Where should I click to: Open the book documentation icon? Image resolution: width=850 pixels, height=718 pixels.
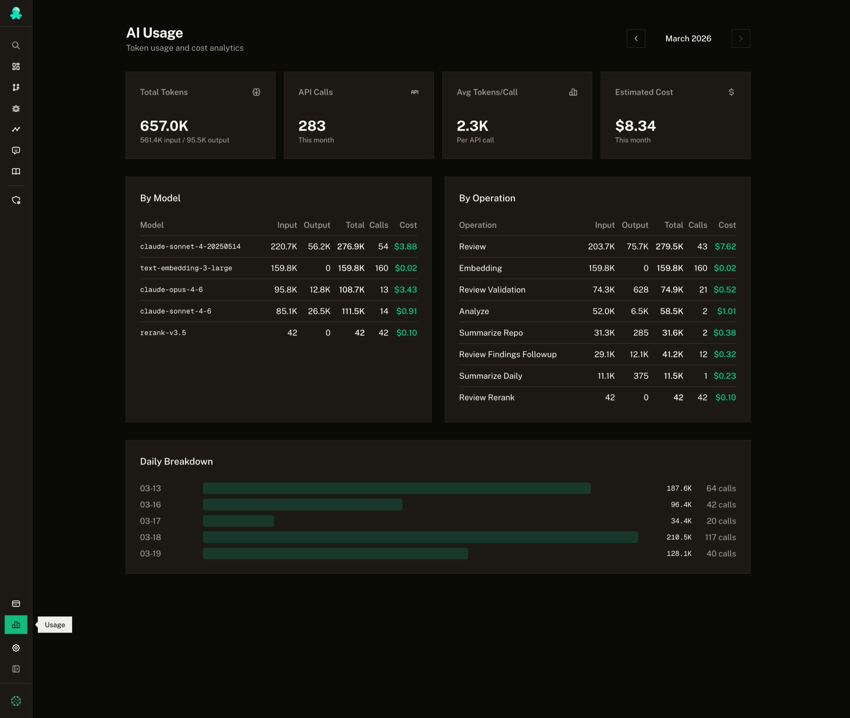(x=16, y=171)
